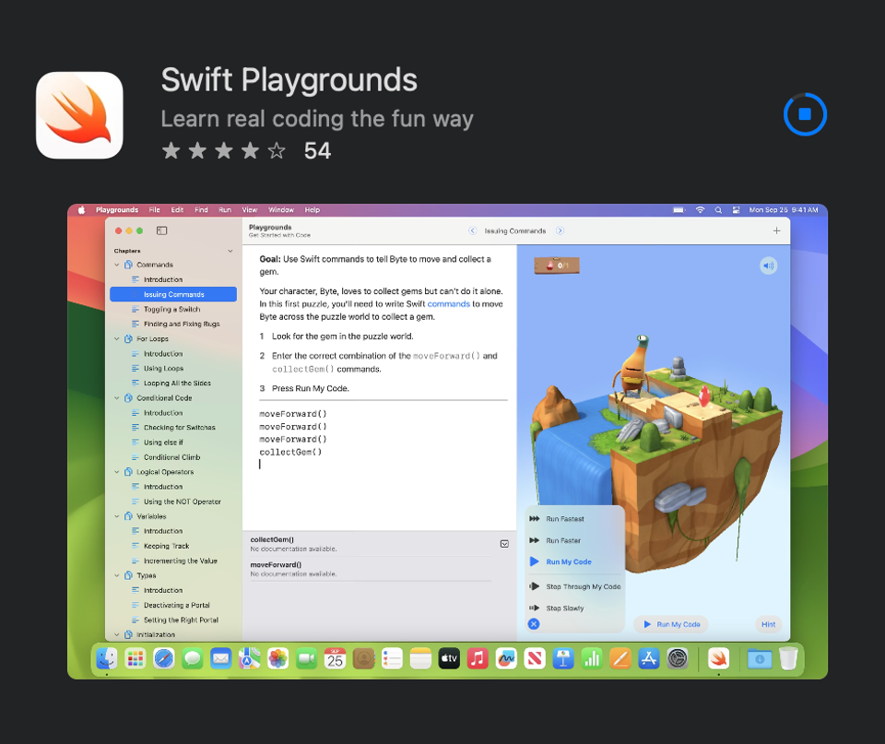Close the run options popup

point(534,624)
